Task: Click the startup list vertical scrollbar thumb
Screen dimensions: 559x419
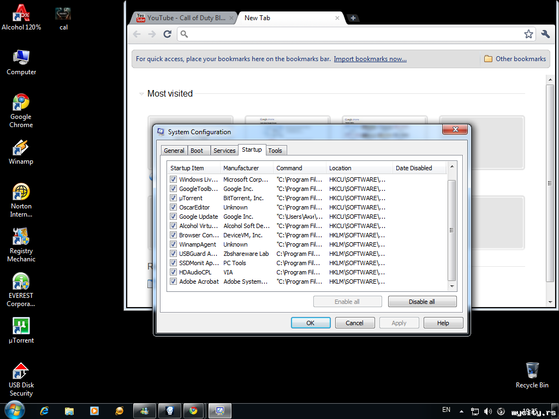Action: tap(451, 230)
